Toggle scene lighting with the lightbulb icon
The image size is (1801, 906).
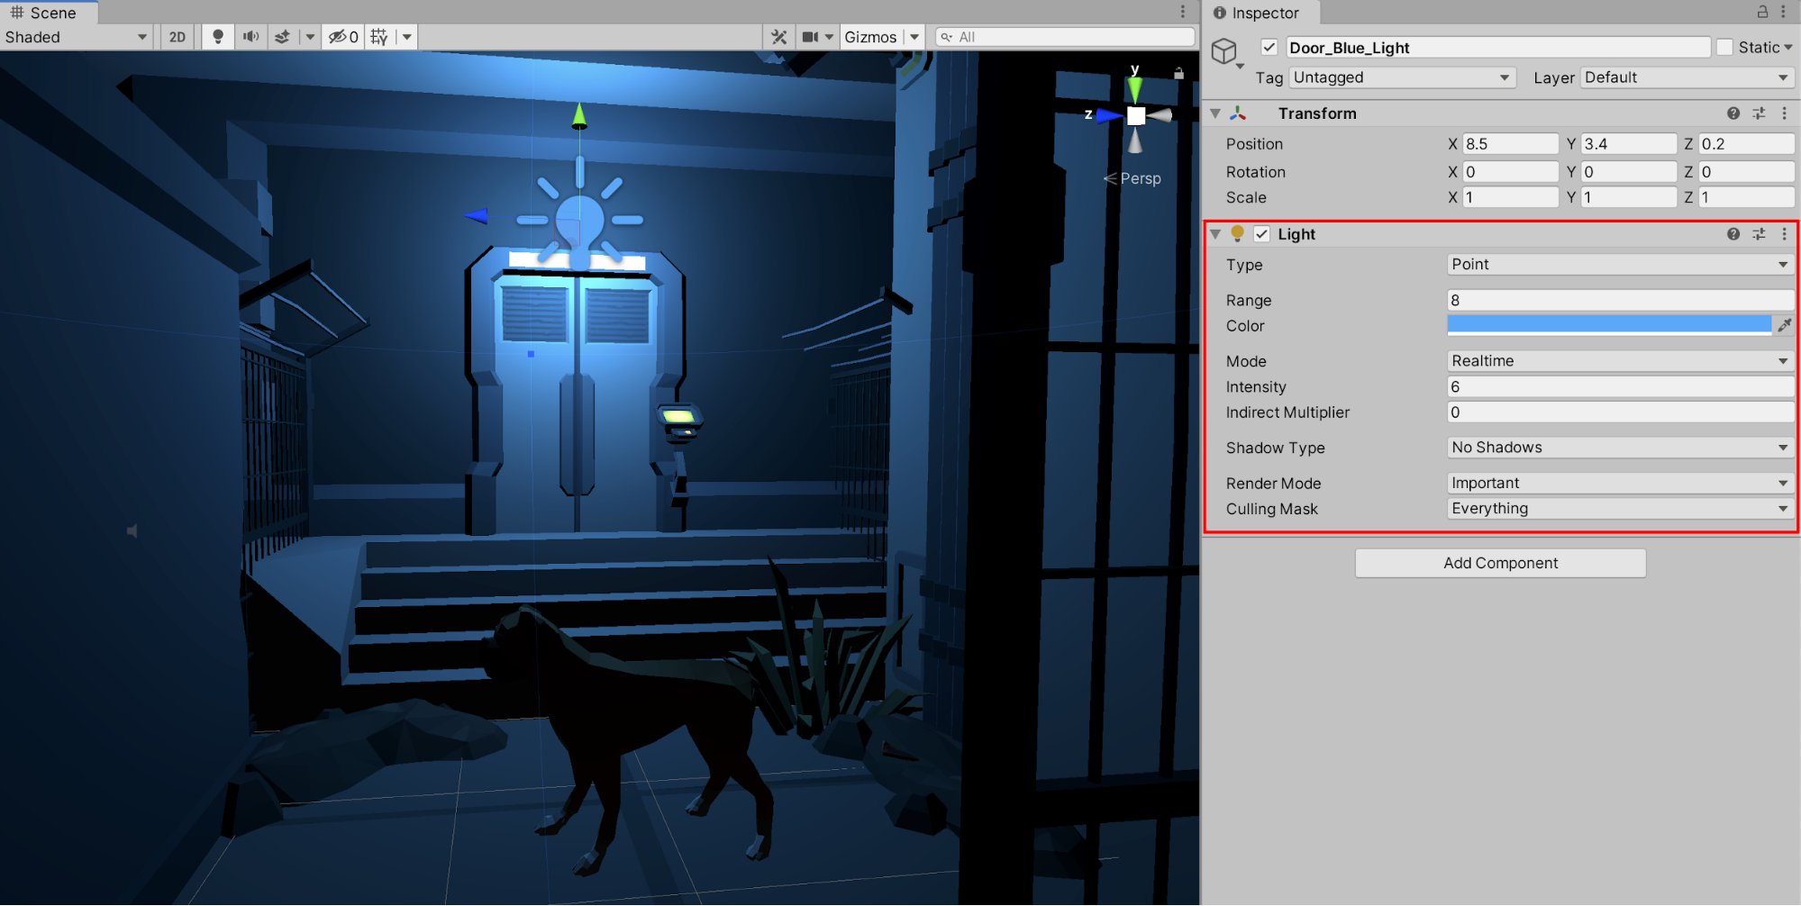[x=217, y=37]
